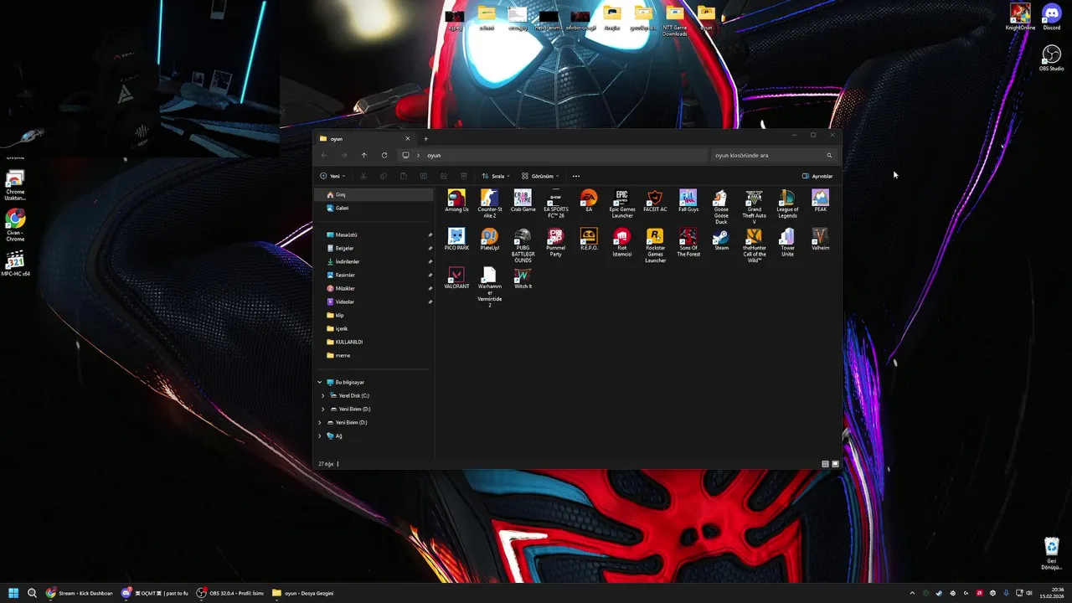
Task: Open Masaüstü in quick access
Action: click(374, 234)
